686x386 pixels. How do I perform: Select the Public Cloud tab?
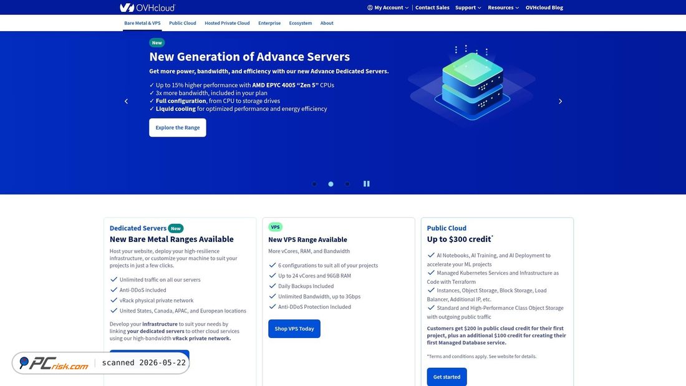coord(183,23)
